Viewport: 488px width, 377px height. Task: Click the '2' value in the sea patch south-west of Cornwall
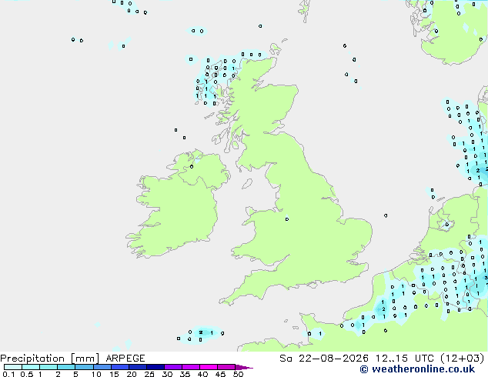(201, 332)
